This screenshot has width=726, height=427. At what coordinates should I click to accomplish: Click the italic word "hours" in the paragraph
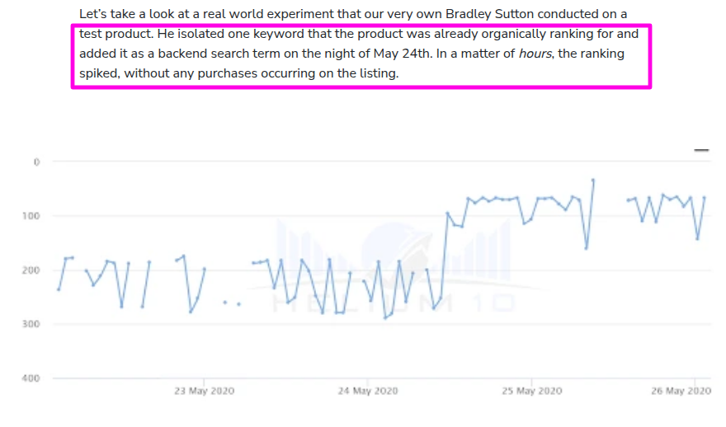pyautogui.click(x=535, y=54)
